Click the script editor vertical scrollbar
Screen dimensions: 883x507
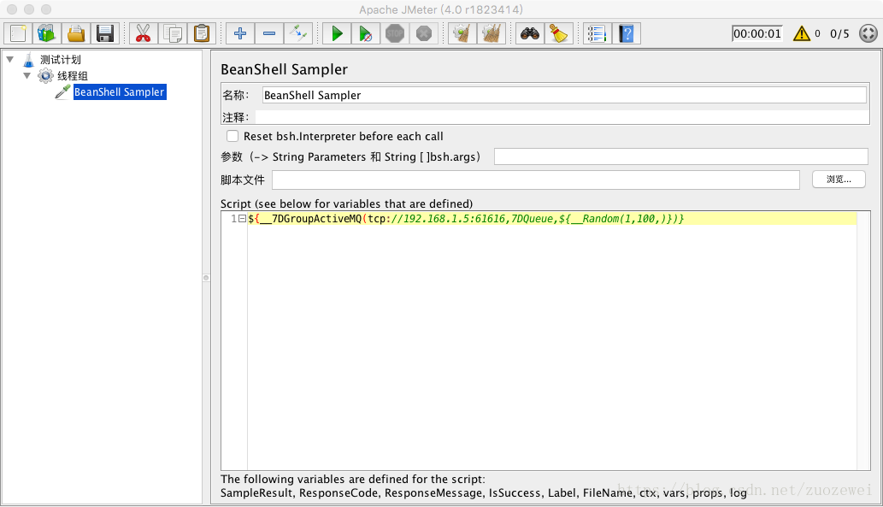[x=863, y=341]
